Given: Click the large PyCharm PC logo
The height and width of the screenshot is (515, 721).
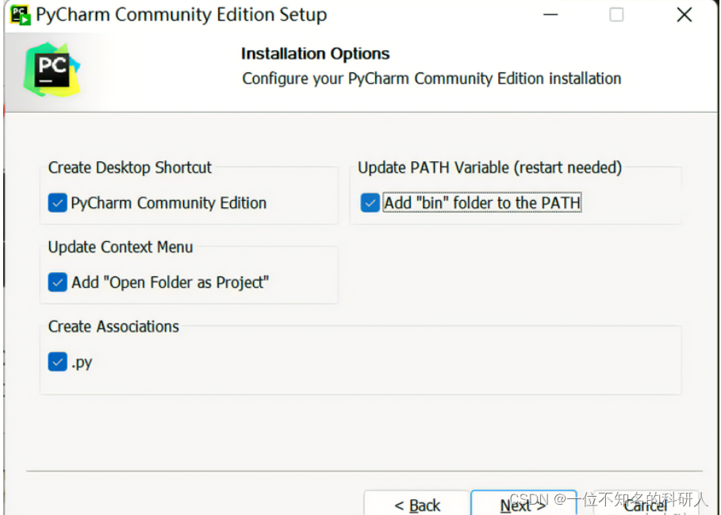Looking at the screenshot, I should point(52,70).
